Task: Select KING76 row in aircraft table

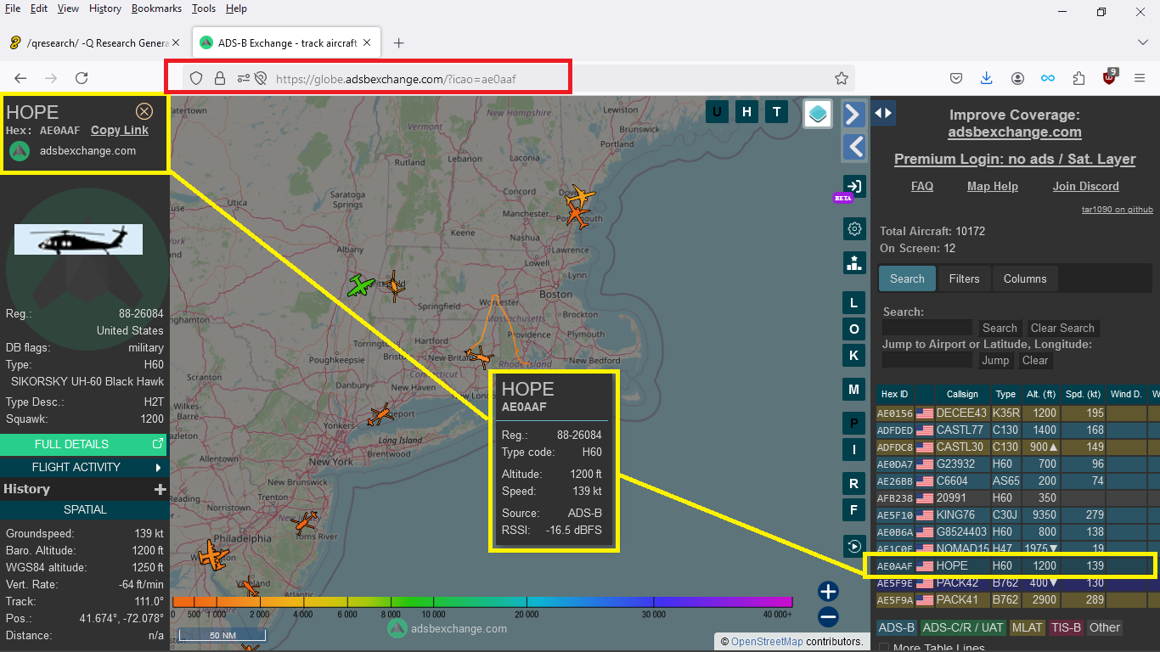Action: 1017,515
